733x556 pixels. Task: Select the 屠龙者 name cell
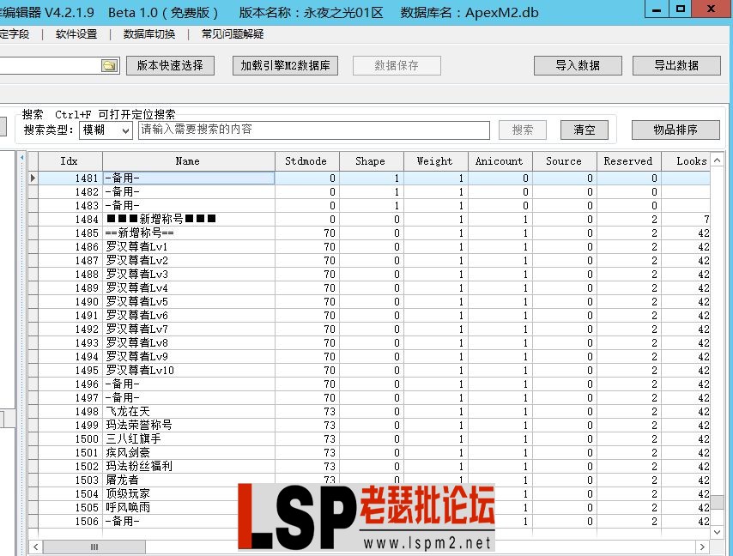coord(188,480)
